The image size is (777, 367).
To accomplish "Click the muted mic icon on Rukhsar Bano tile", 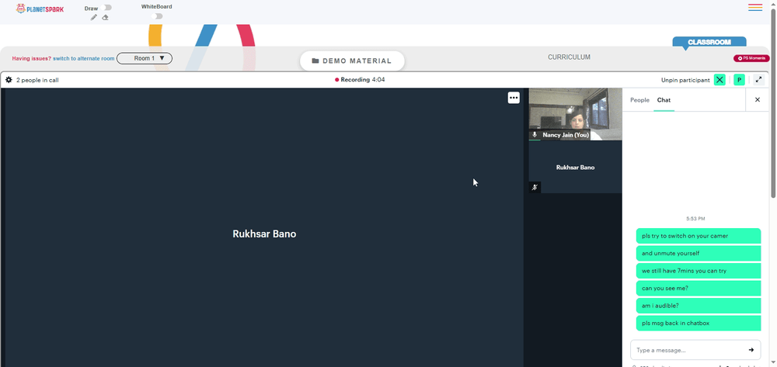I will pos(535,188).
